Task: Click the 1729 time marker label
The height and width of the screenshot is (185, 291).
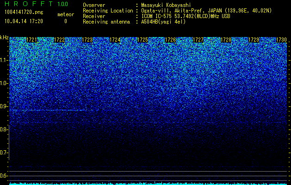Action: click(x=254, y=40)
